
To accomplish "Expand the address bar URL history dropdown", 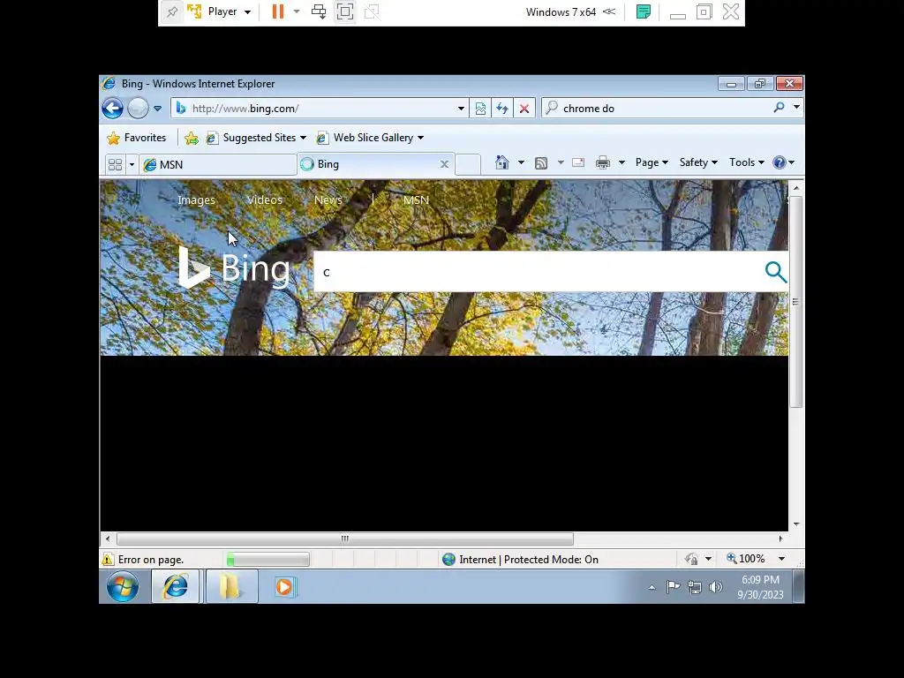I will click(461, 109).
